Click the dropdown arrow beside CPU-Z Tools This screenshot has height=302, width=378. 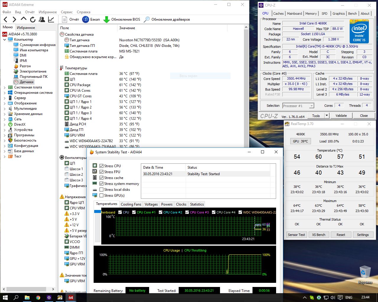[327, 116]
